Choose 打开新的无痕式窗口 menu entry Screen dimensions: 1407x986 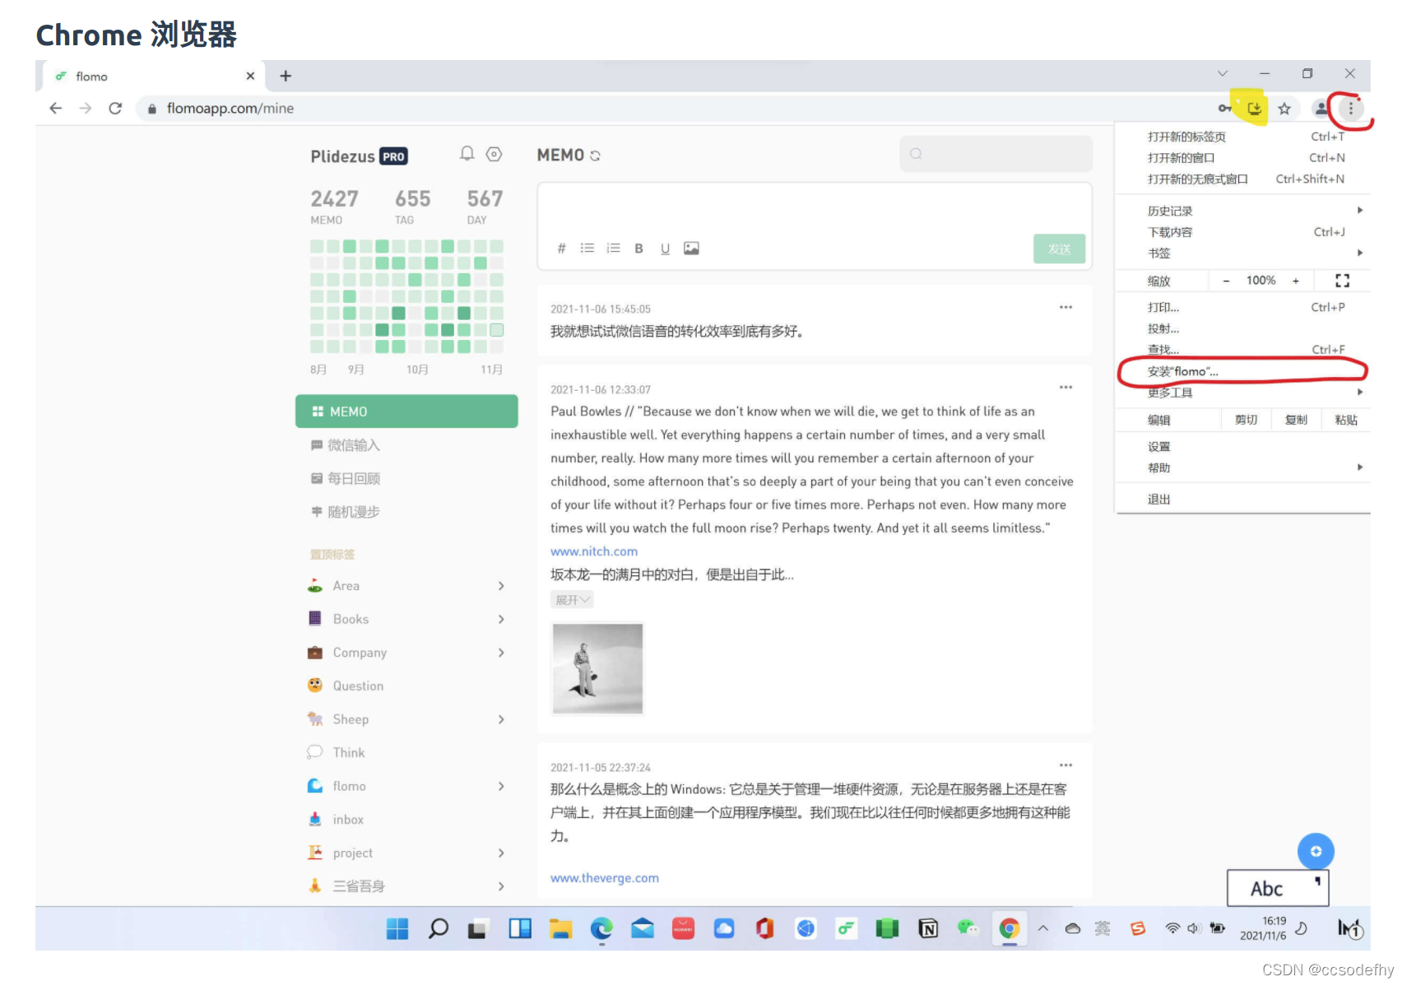(1242, 179)
